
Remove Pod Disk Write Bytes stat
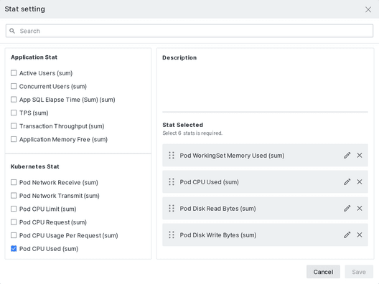pyautogui.click(x=360, y=235)
